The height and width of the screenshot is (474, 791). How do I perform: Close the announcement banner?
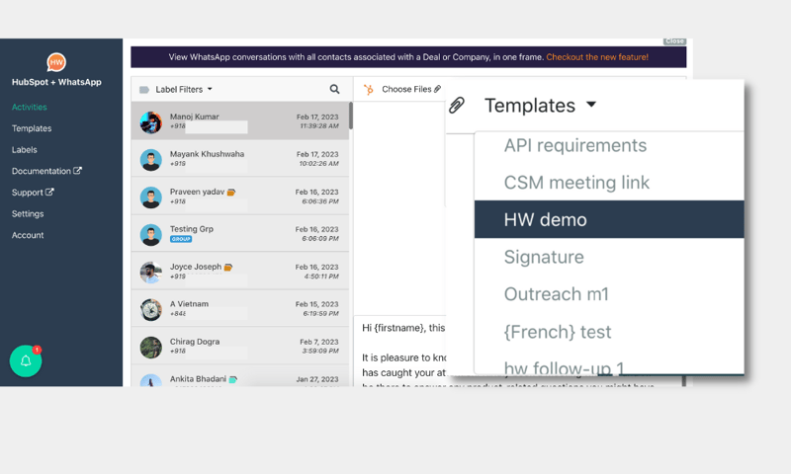(674, 41)
